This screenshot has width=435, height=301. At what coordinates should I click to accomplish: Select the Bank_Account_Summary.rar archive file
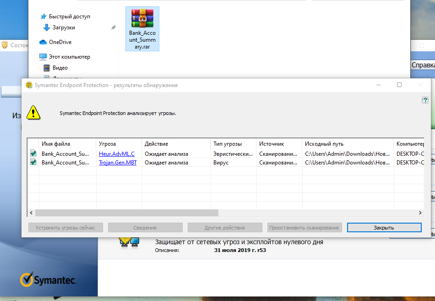(x=142, y=29)
